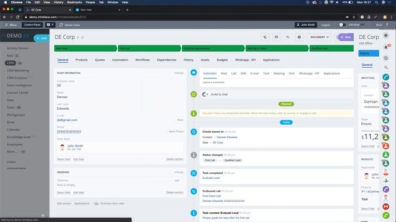Click the Outbound call phone timeline icon
Viewport: 396px width, 222px height.
click(x=194, y=191)
